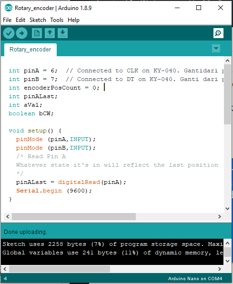Click the console horizontal scrollbar thumb
Screen dimensions: 233x284
(x=60, y=269)
